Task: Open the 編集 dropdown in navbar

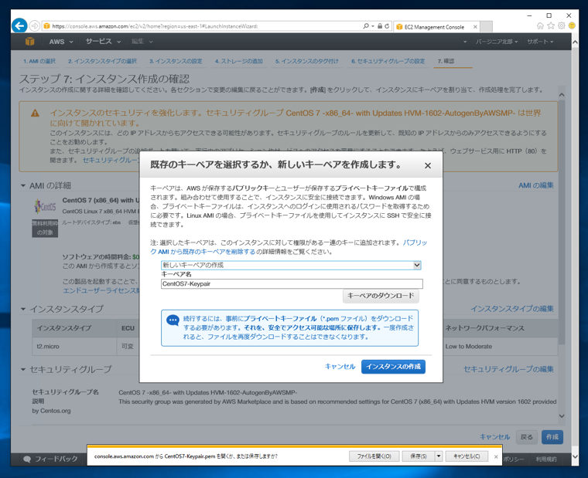Action: point(142,42)
